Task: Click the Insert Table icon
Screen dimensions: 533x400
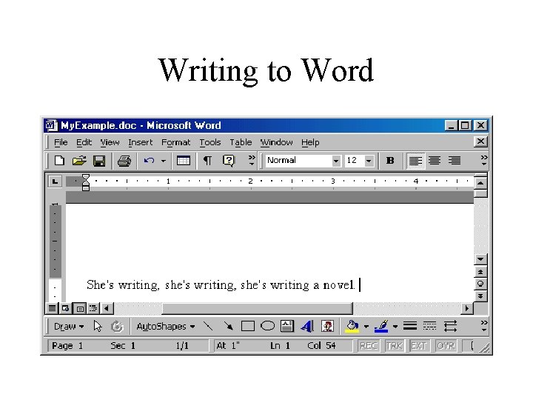Action: (184, 161)
